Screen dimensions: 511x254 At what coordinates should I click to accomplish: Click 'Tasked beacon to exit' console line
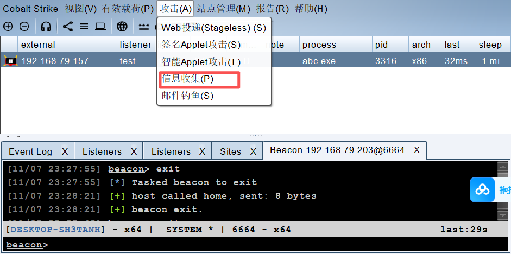pyautogui.click(x=194, y=182)
